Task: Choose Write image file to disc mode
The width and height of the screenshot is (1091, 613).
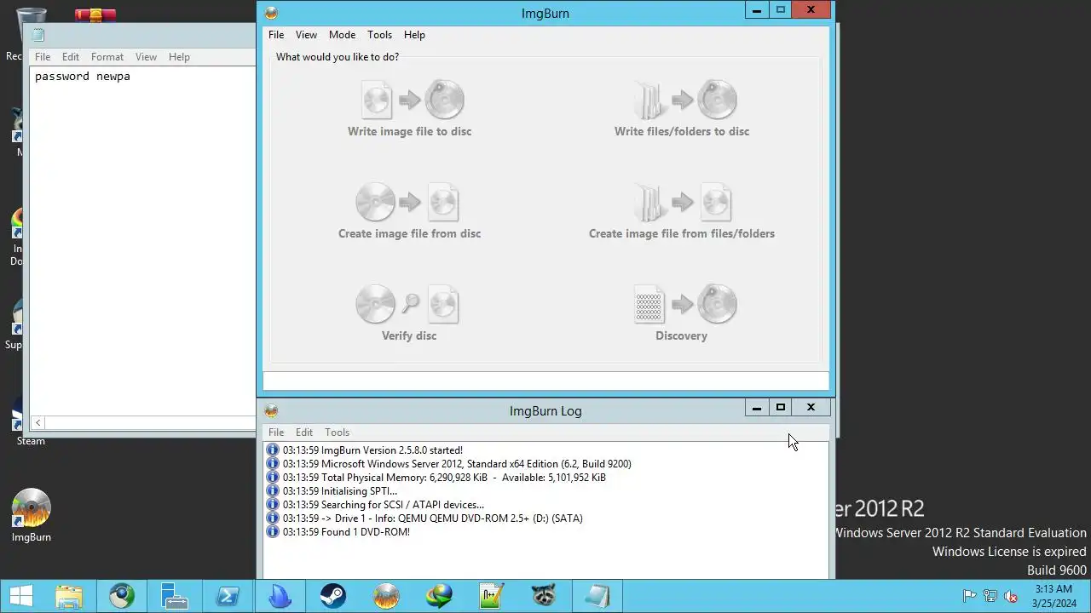Action: (x=409, y=108)
